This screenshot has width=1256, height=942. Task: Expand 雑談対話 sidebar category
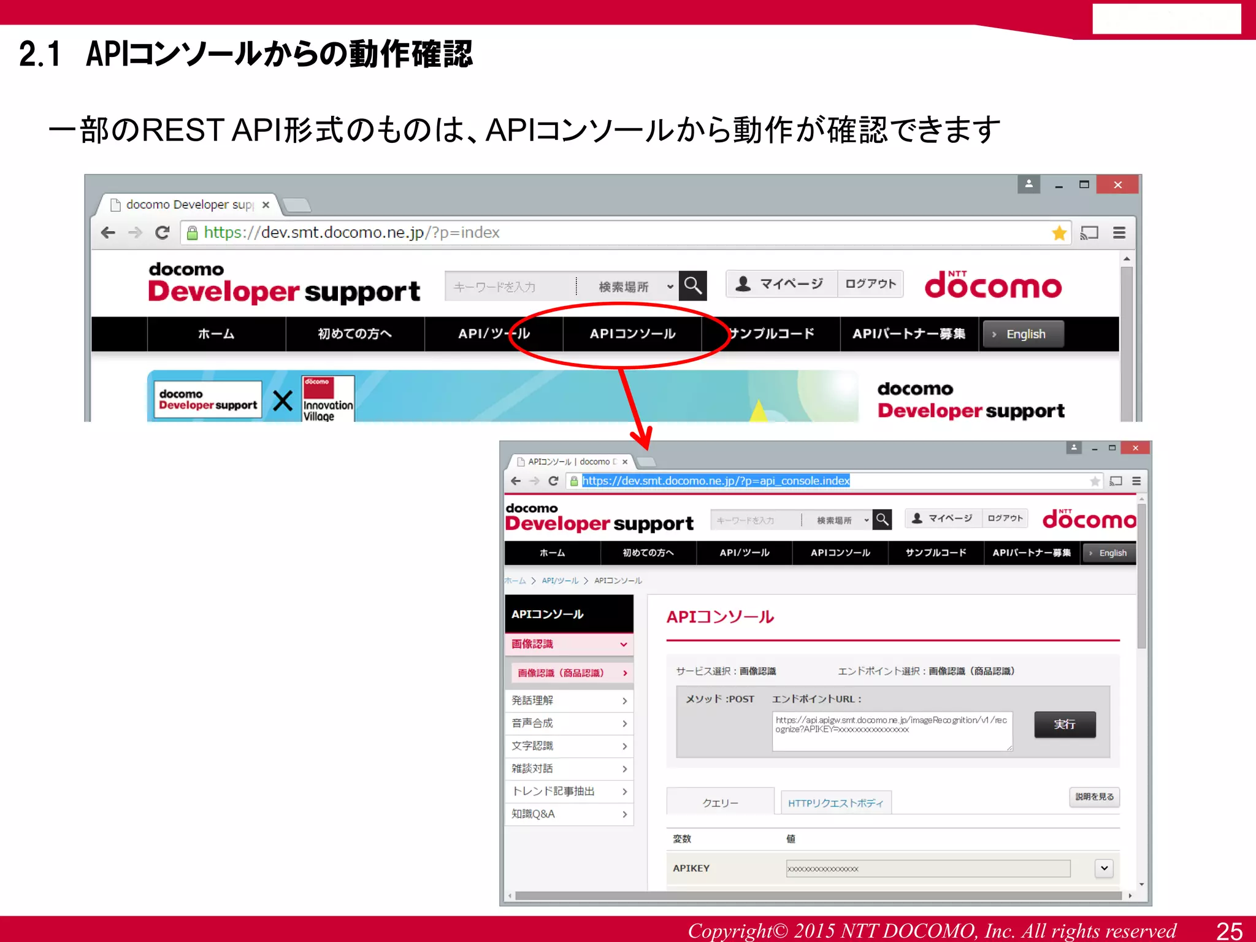click(569, 768)
